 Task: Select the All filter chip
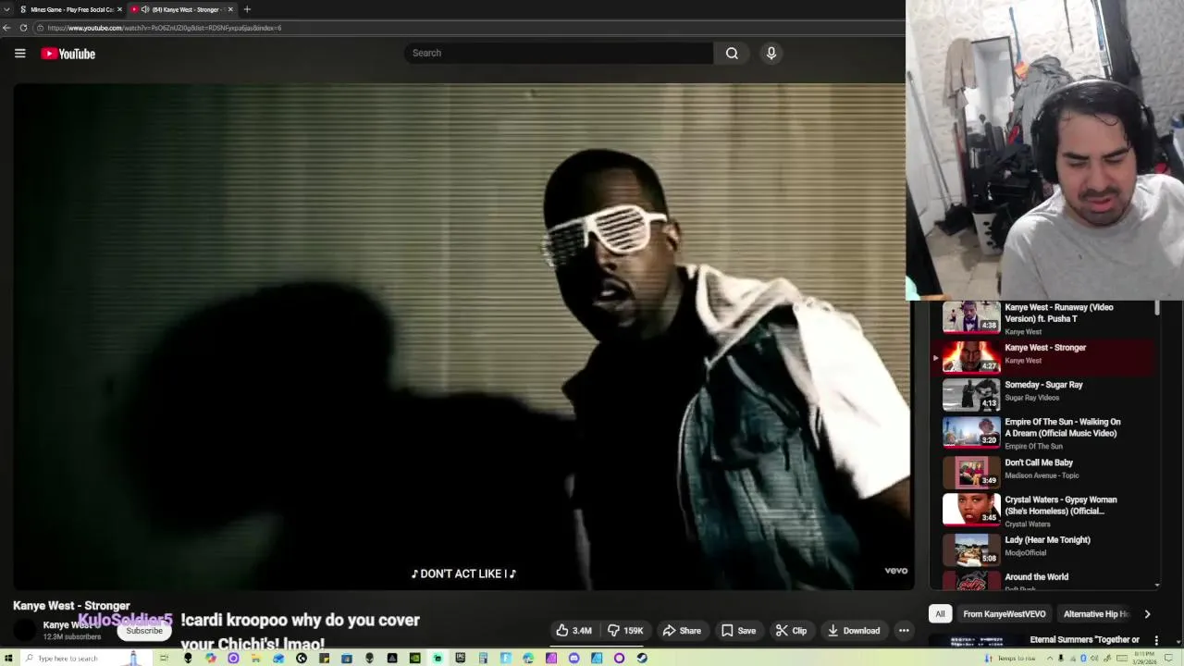940,614
